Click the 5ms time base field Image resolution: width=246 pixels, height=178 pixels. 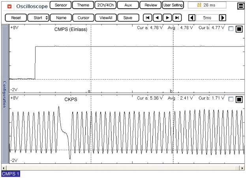pos(207,18)
